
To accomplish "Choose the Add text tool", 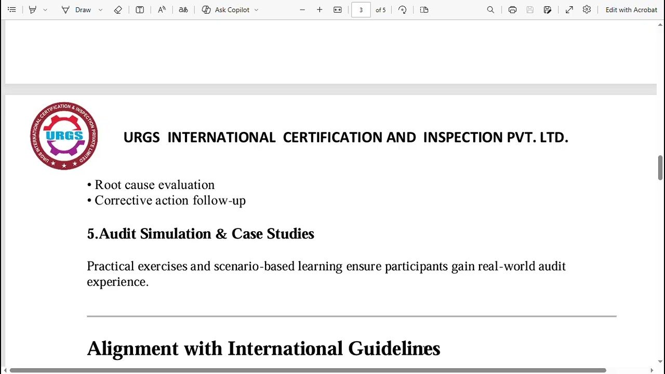I will coord(140,10).
